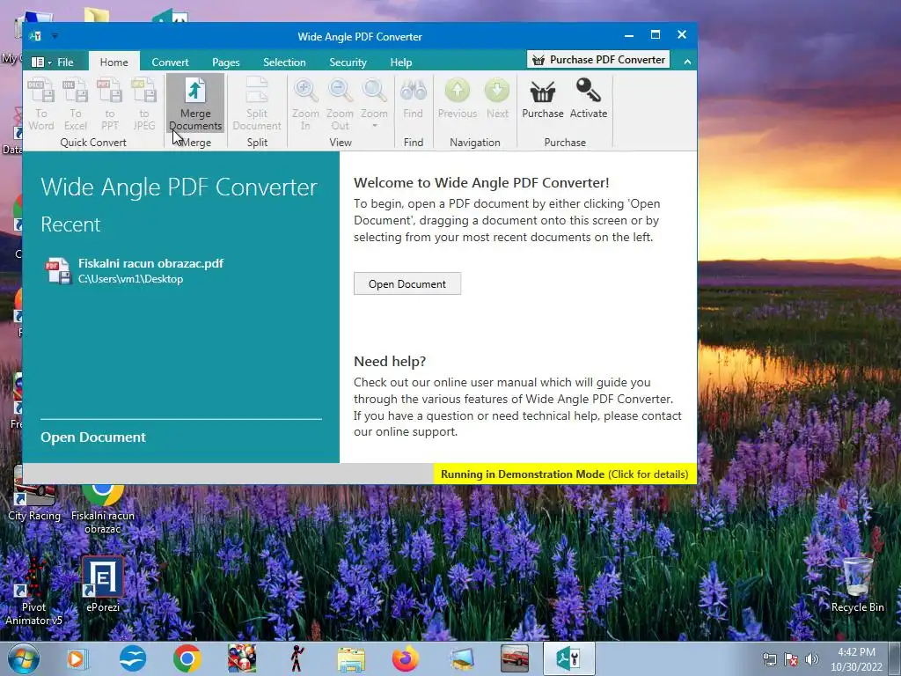Select the Split Document tool
The width and height of the screenshot is (901, 676).
point(257,104)
